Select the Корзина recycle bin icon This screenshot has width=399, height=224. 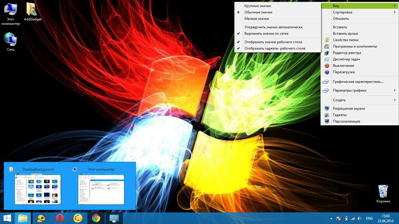point(383,194)
